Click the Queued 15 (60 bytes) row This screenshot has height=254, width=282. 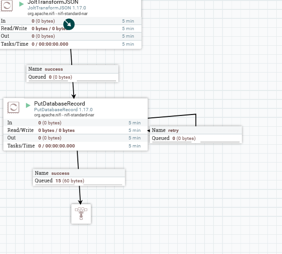pyautogui.click(x=79, y=181)
